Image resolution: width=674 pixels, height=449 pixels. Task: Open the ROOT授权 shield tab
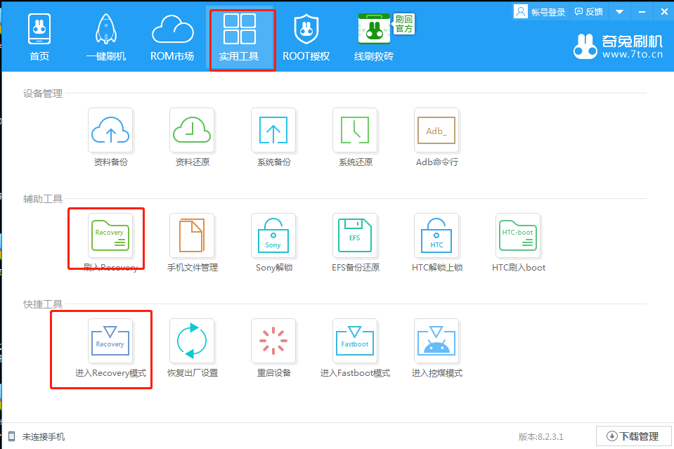click(x=306, y=37)
